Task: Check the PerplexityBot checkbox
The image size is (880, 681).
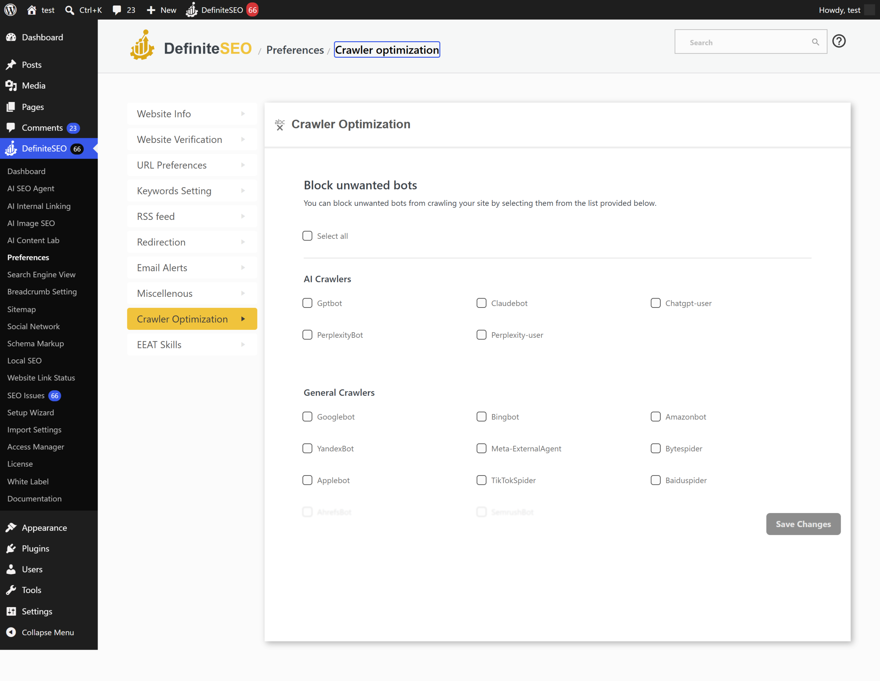Action: [307, 335]
